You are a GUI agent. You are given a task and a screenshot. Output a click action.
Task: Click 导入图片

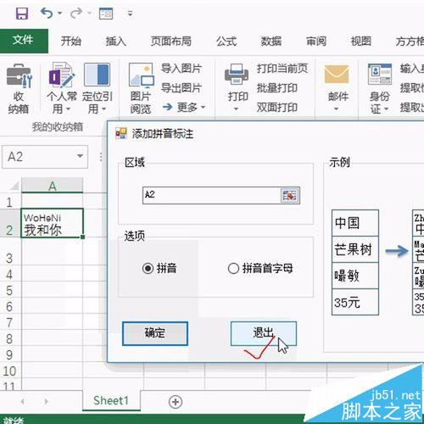pyautogui.click(x=181, y=68)
